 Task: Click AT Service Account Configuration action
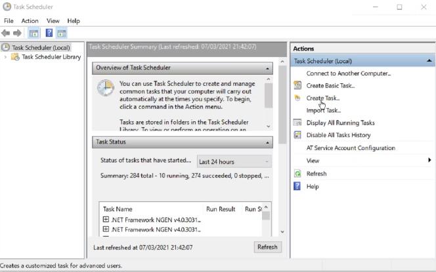click(351, 148)
